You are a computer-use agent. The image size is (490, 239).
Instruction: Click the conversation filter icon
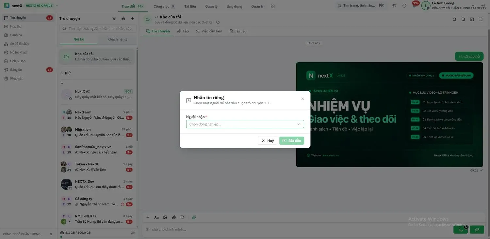(114, 19)
